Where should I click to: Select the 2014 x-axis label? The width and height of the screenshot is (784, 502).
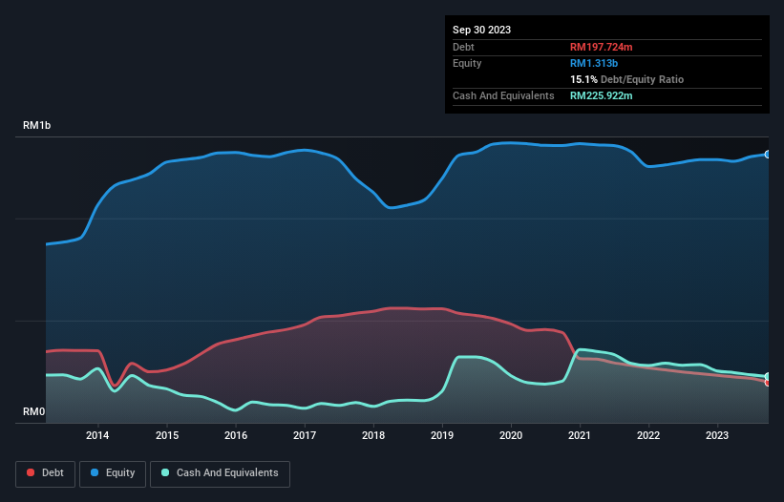click(97, 436)
